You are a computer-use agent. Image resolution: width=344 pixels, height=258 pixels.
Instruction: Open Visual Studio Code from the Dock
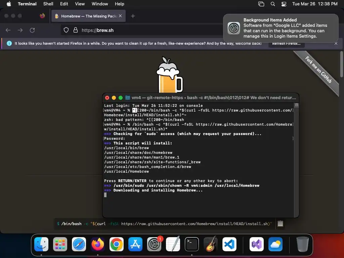(x=229, y=244)
